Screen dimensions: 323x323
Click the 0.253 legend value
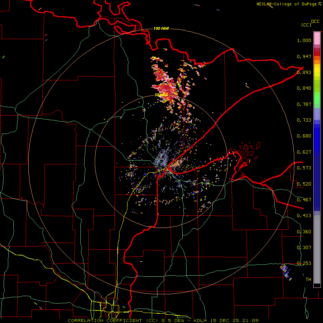click(x=304, y=263)
